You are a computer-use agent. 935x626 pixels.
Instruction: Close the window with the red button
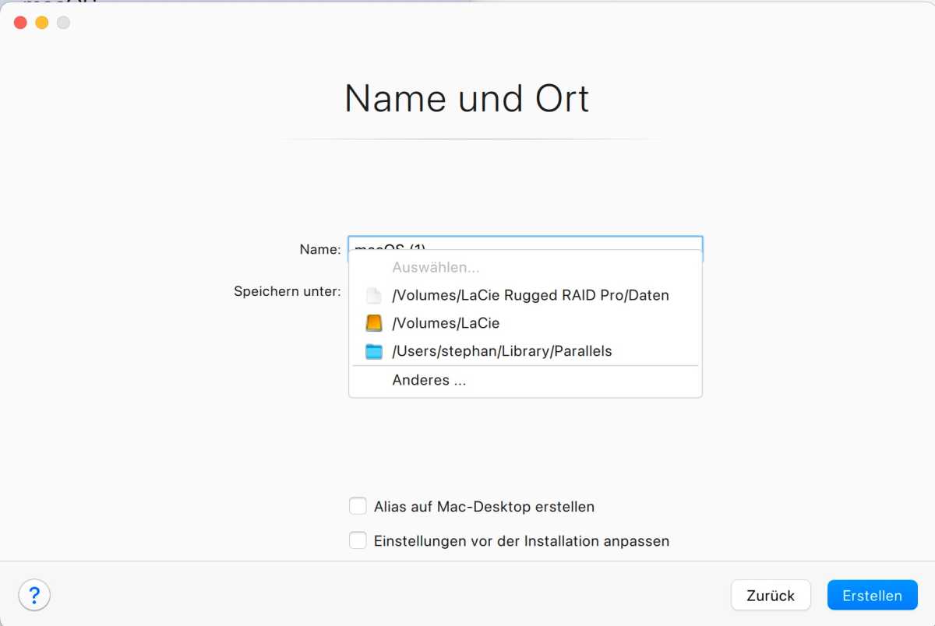tap(20, 23)
